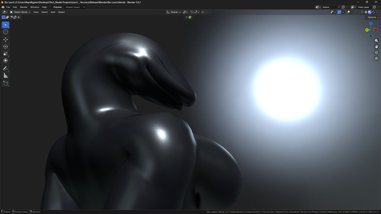Create a new scene copy icon
381x214 pixels.
point(343,7)
